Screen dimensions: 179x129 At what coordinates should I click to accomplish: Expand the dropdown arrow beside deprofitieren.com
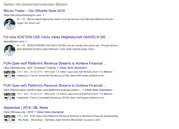pos(27,41)
